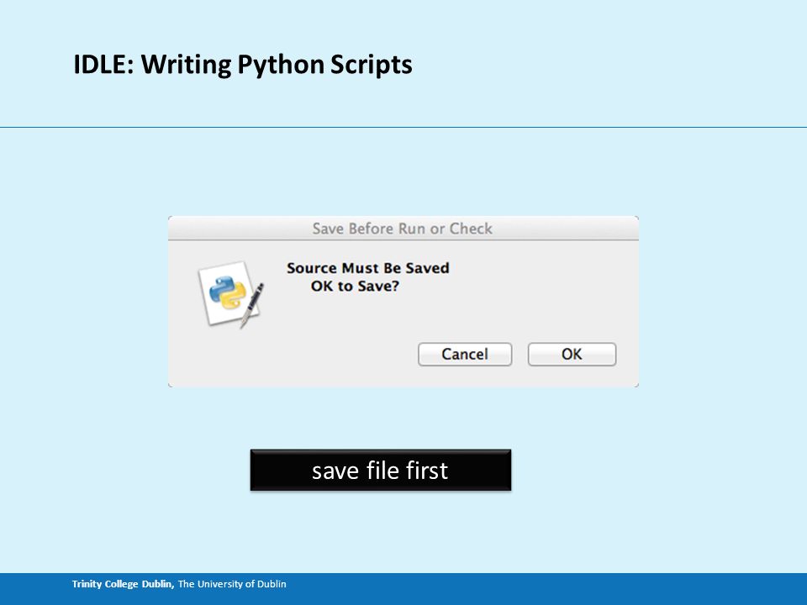The height and width of the screenshot is (605, 807).
Task: Click the pen on the IDLE icon
Action: click(252, 304)
